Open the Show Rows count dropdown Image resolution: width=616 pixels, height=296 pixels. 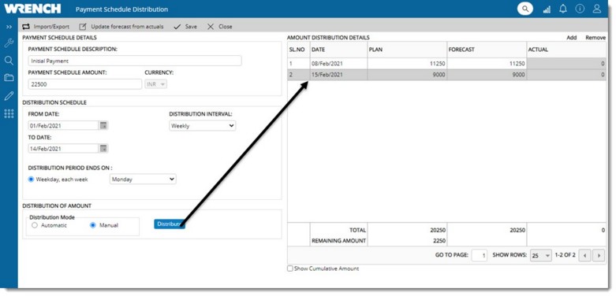[x=541, y=256]
